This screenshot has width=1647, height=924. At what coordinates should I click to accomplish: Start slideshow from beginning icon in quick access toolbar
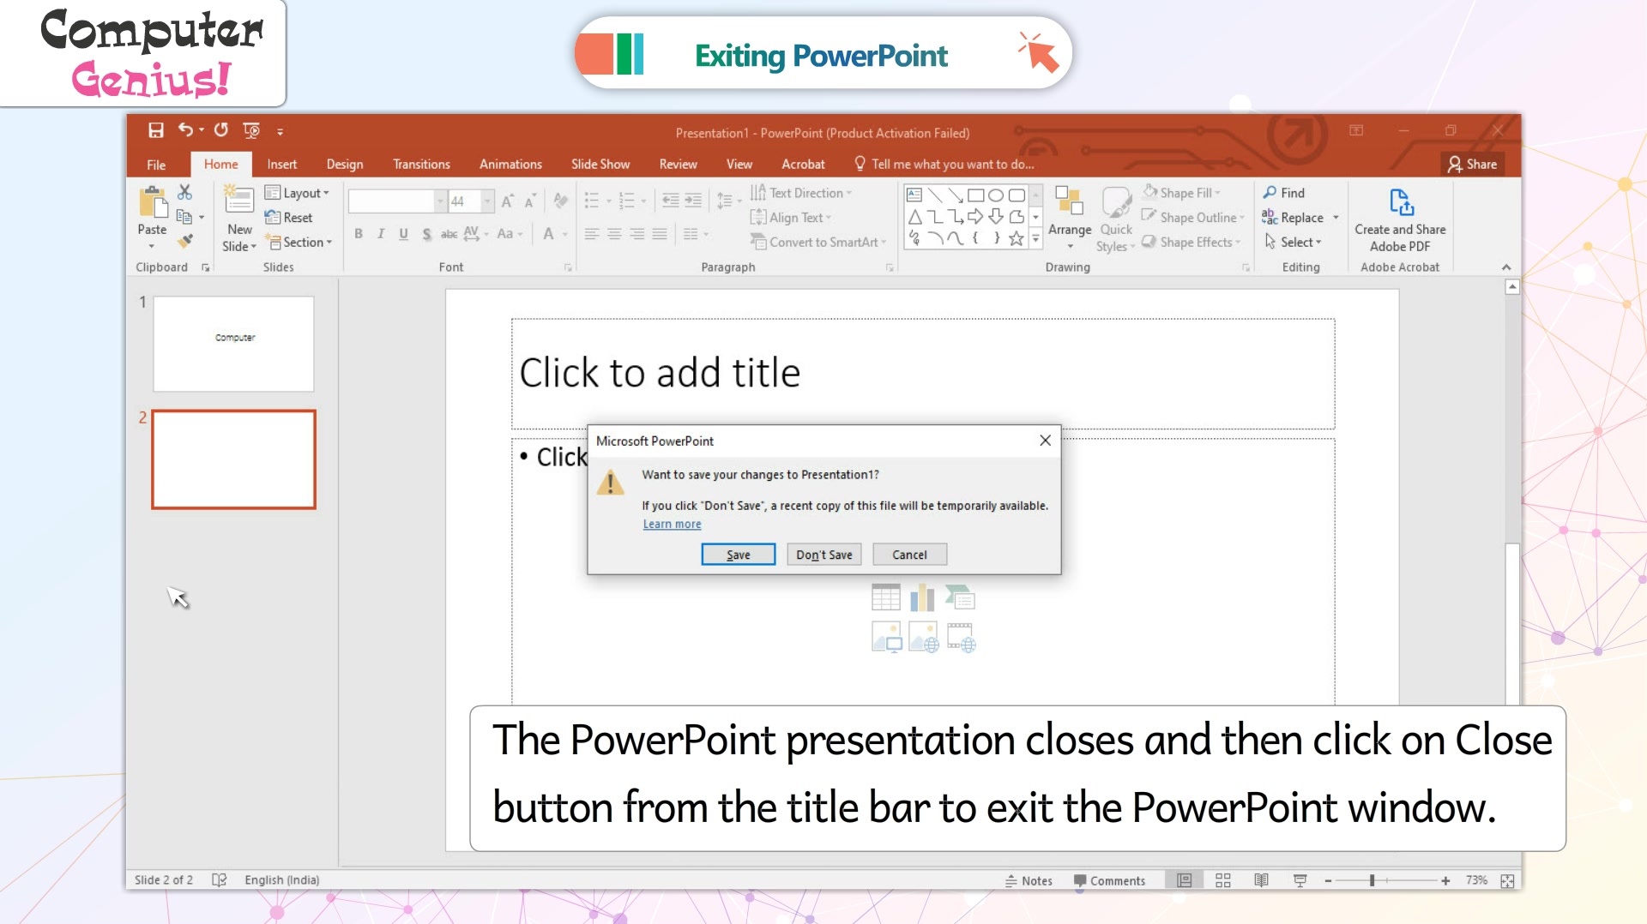coord(251,130)
